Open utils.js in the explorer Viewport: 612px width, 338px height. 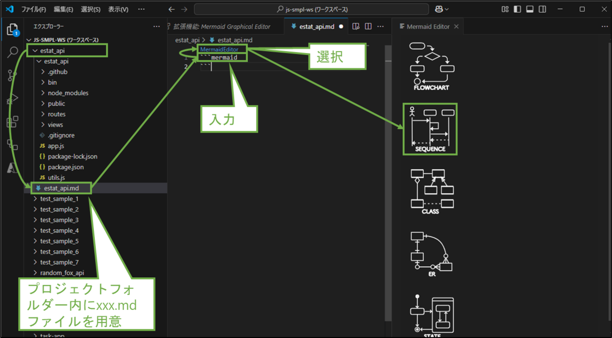[x=56, y=177]
